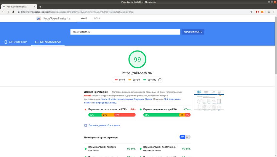Click the score legend info icon

click(x=160, y=80)
